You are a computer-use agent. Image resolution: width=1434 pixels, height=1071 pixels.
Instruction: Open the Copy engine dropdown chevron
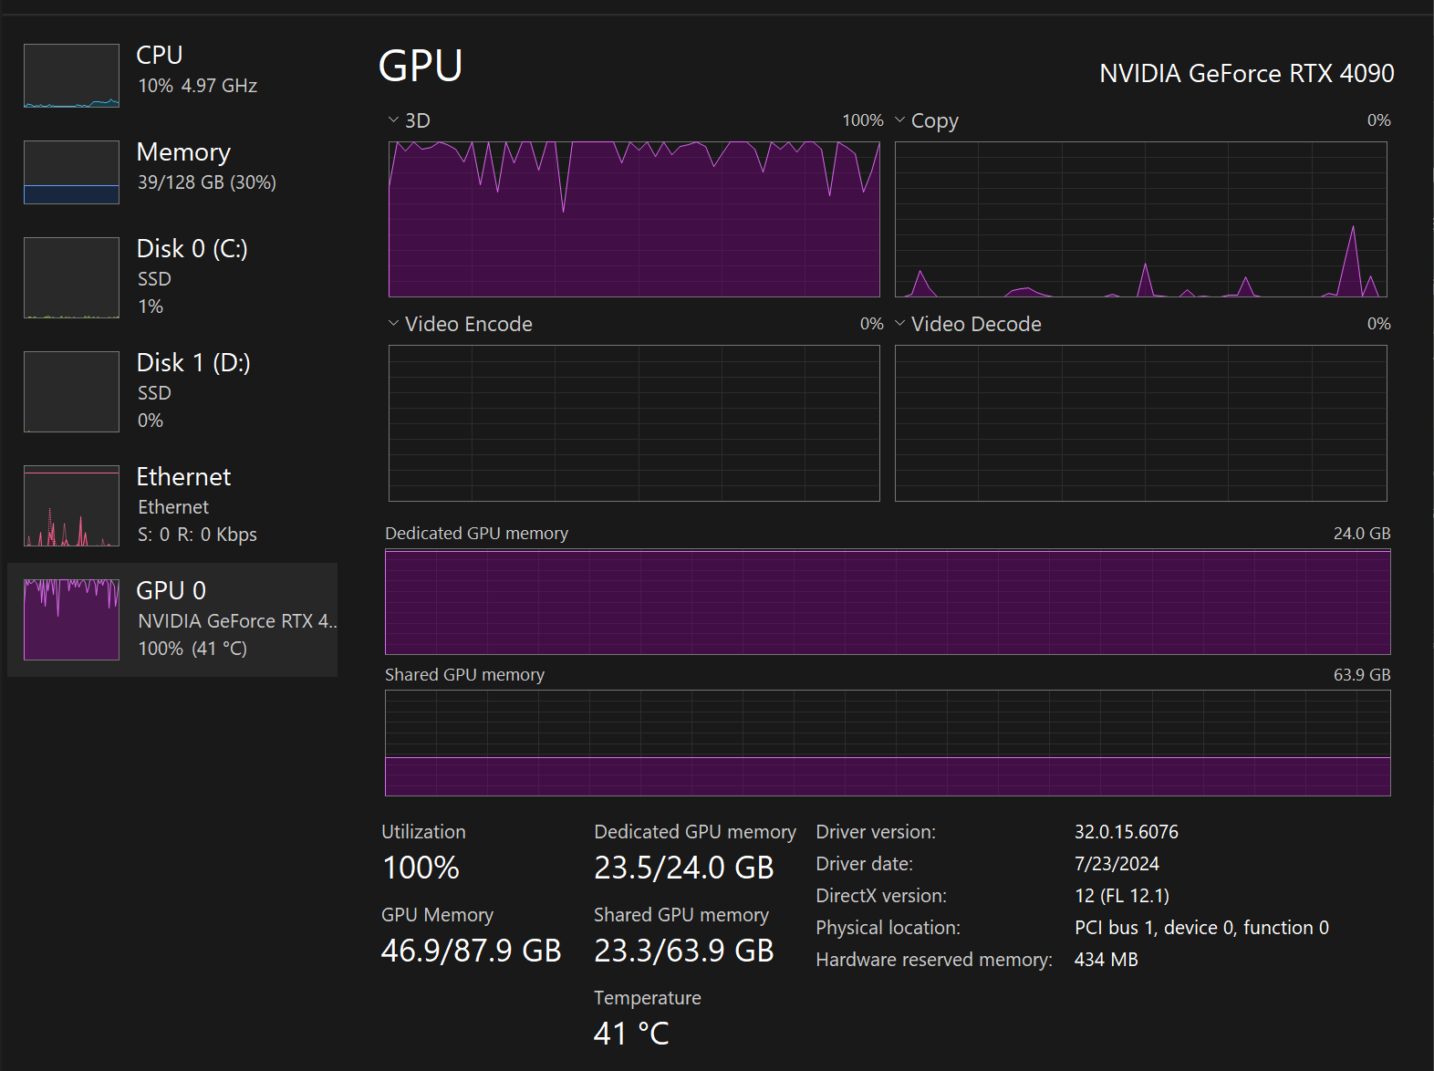pos(900,120)
